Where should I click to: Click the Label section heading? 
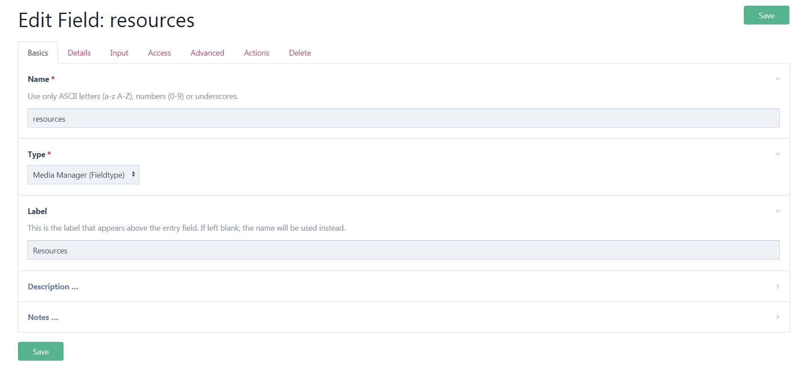coord(37,211)
